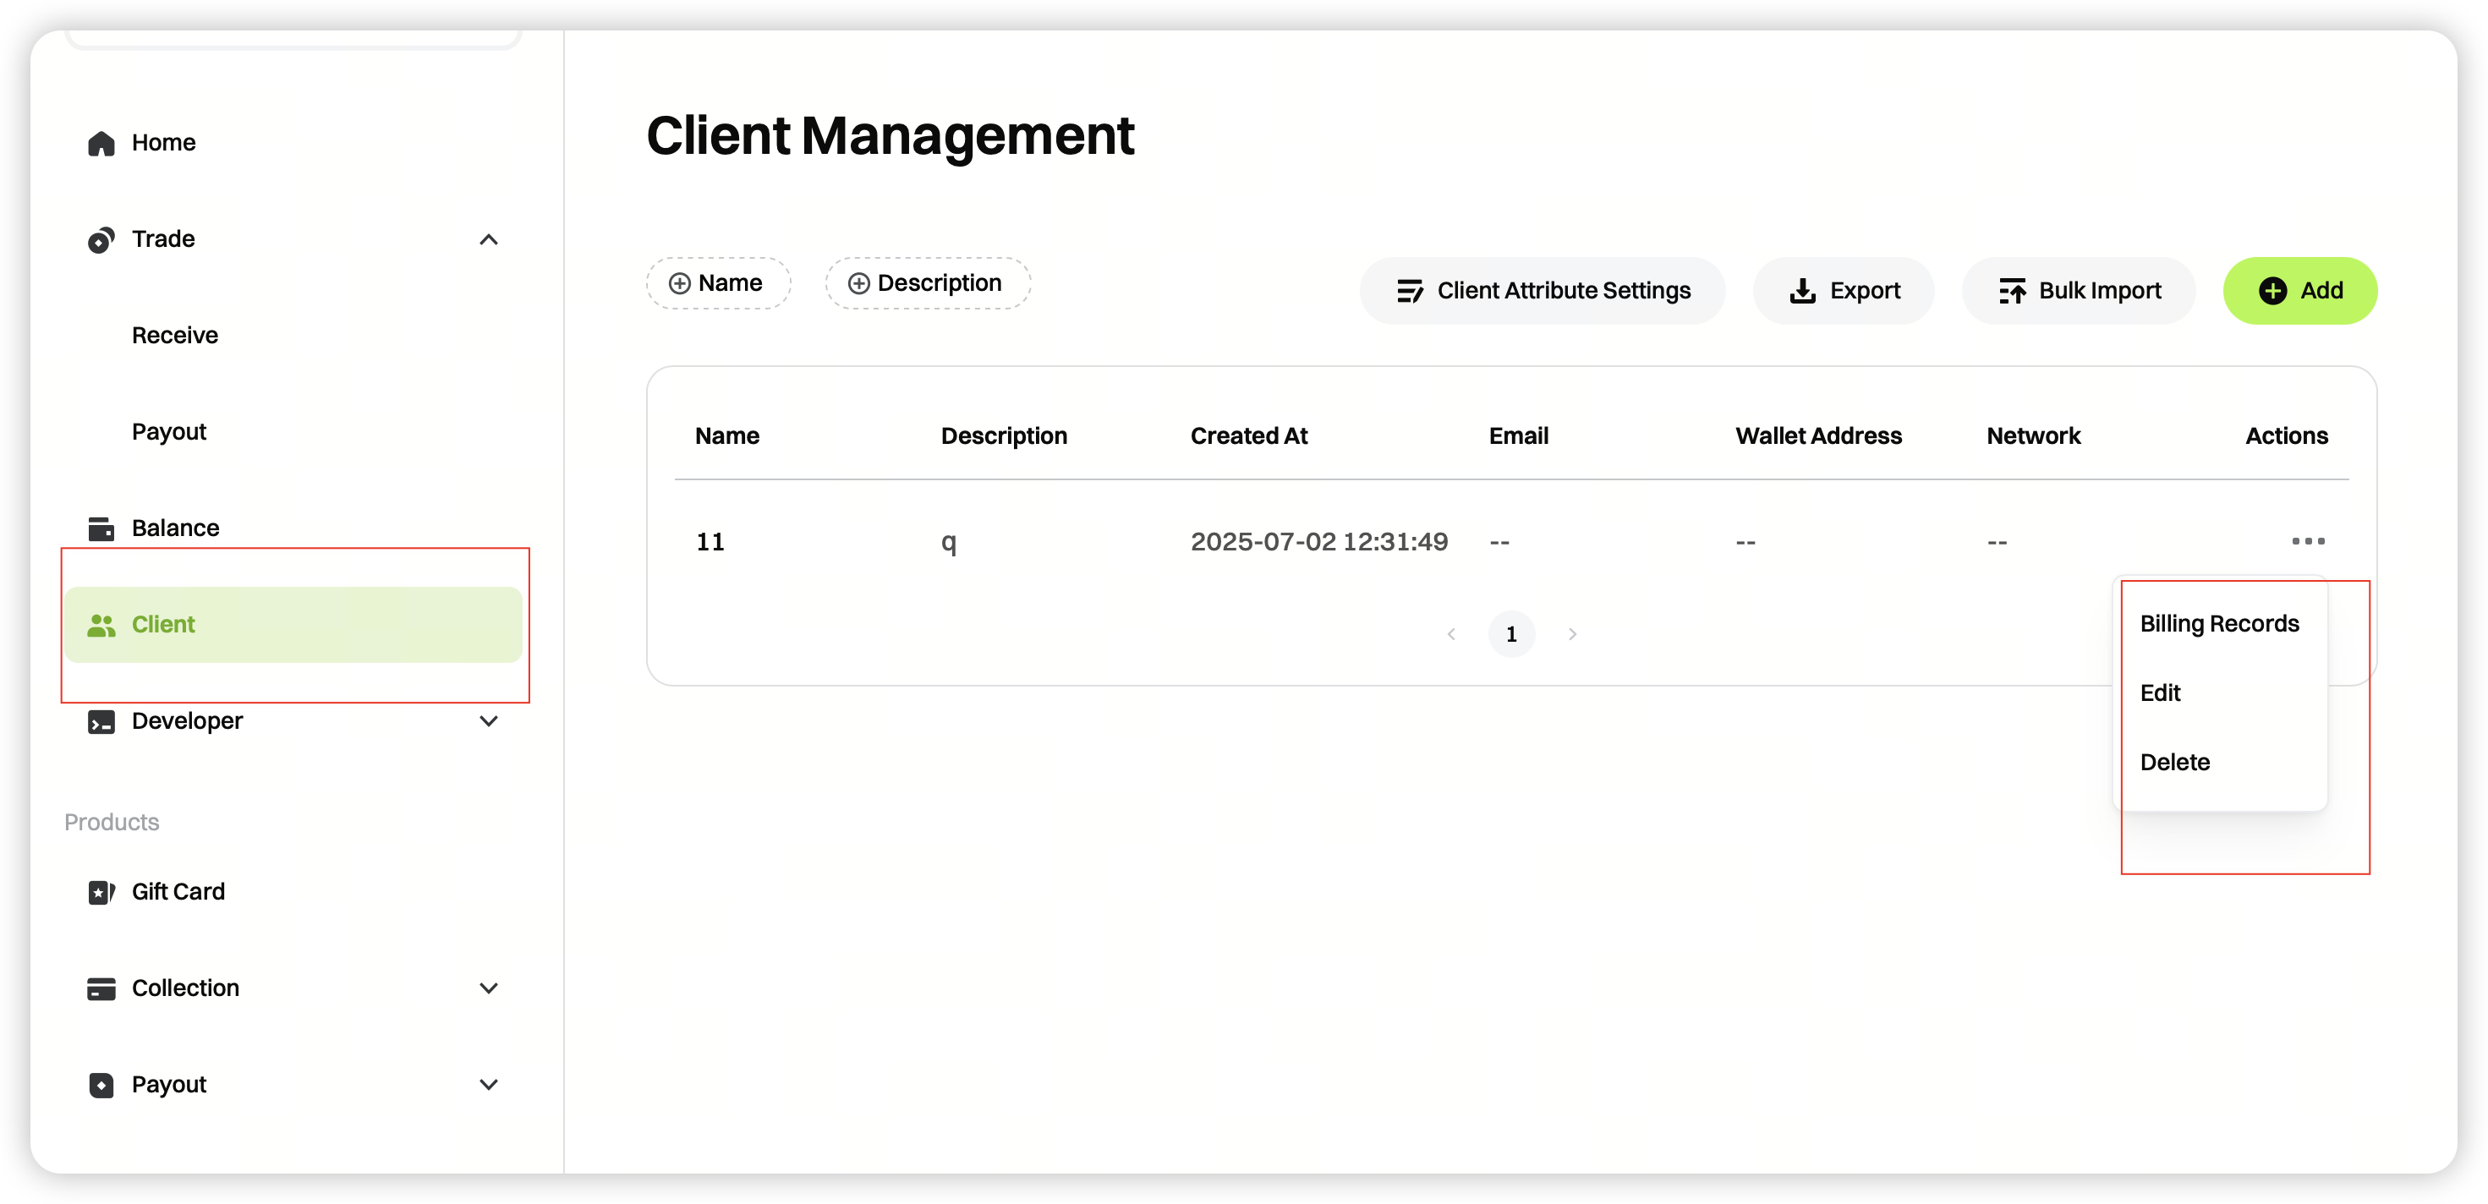Open Client Attribute Settings
Image resolution: width=2488 pixels, height=1204 pixels.
point(1543,291)
